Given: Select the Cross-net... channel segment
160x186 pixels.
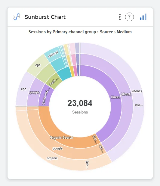Looking at the screenshot, I should pyautogui.click(x=46, y=96).
